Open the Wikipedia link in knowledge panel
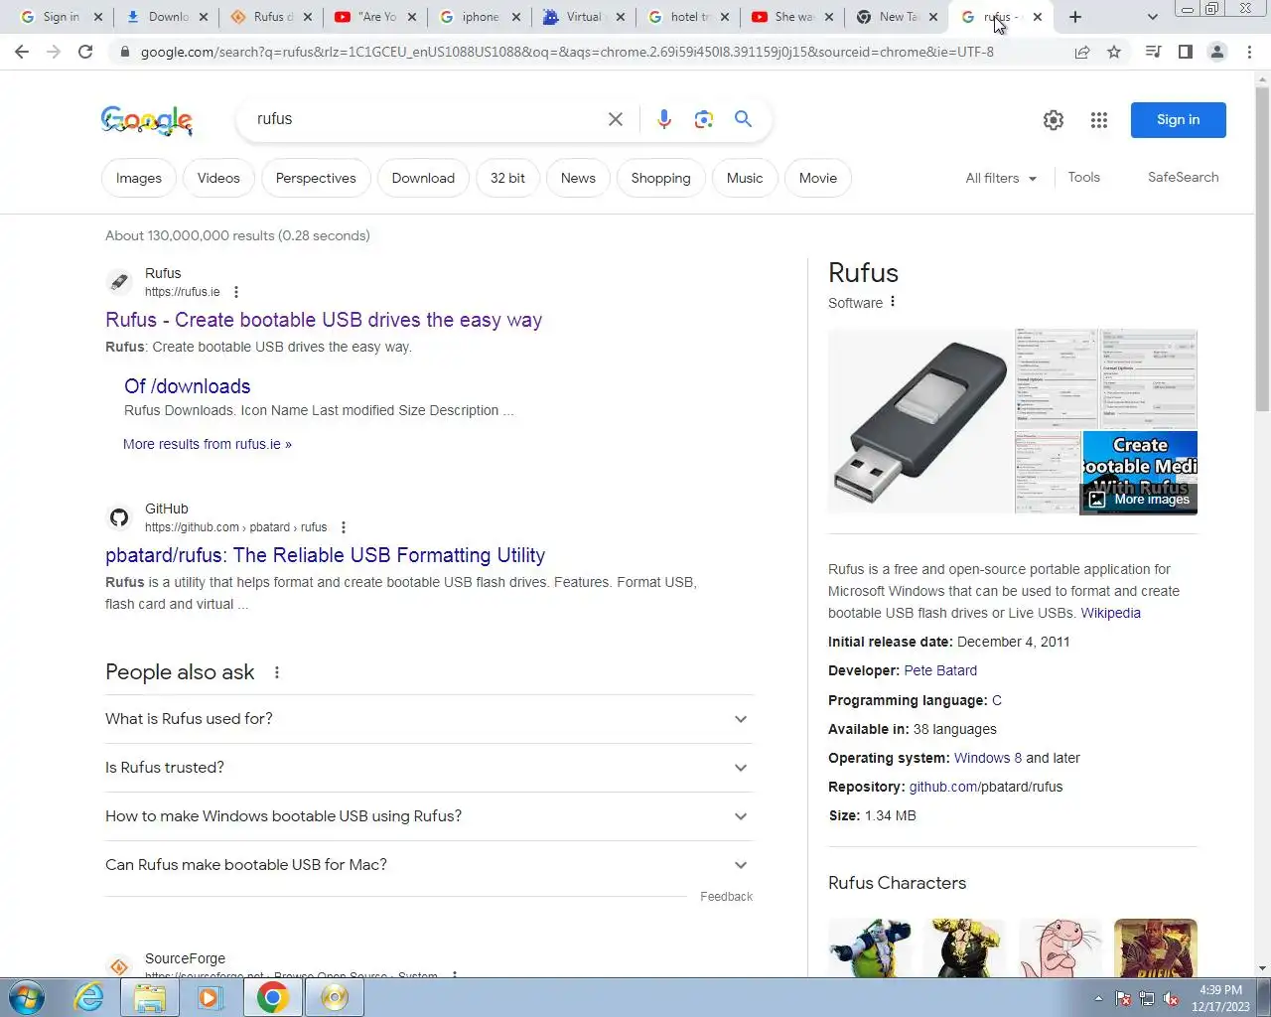The height and width of the screenshot is (1017, 1271). [x=1110, y=613]
